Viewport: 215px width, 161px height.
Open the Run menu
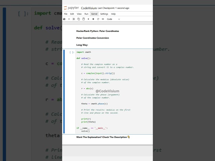click(x=86, y=14)
